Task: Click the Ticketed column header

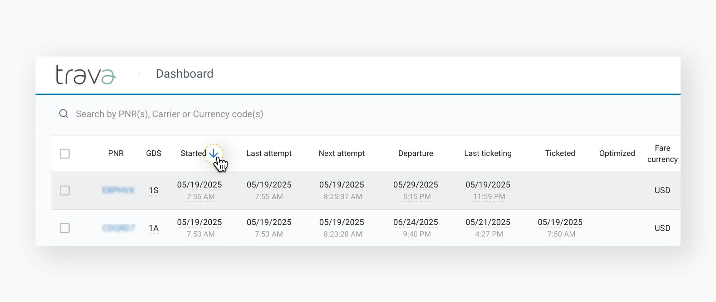Action: (x=560, y=153)
